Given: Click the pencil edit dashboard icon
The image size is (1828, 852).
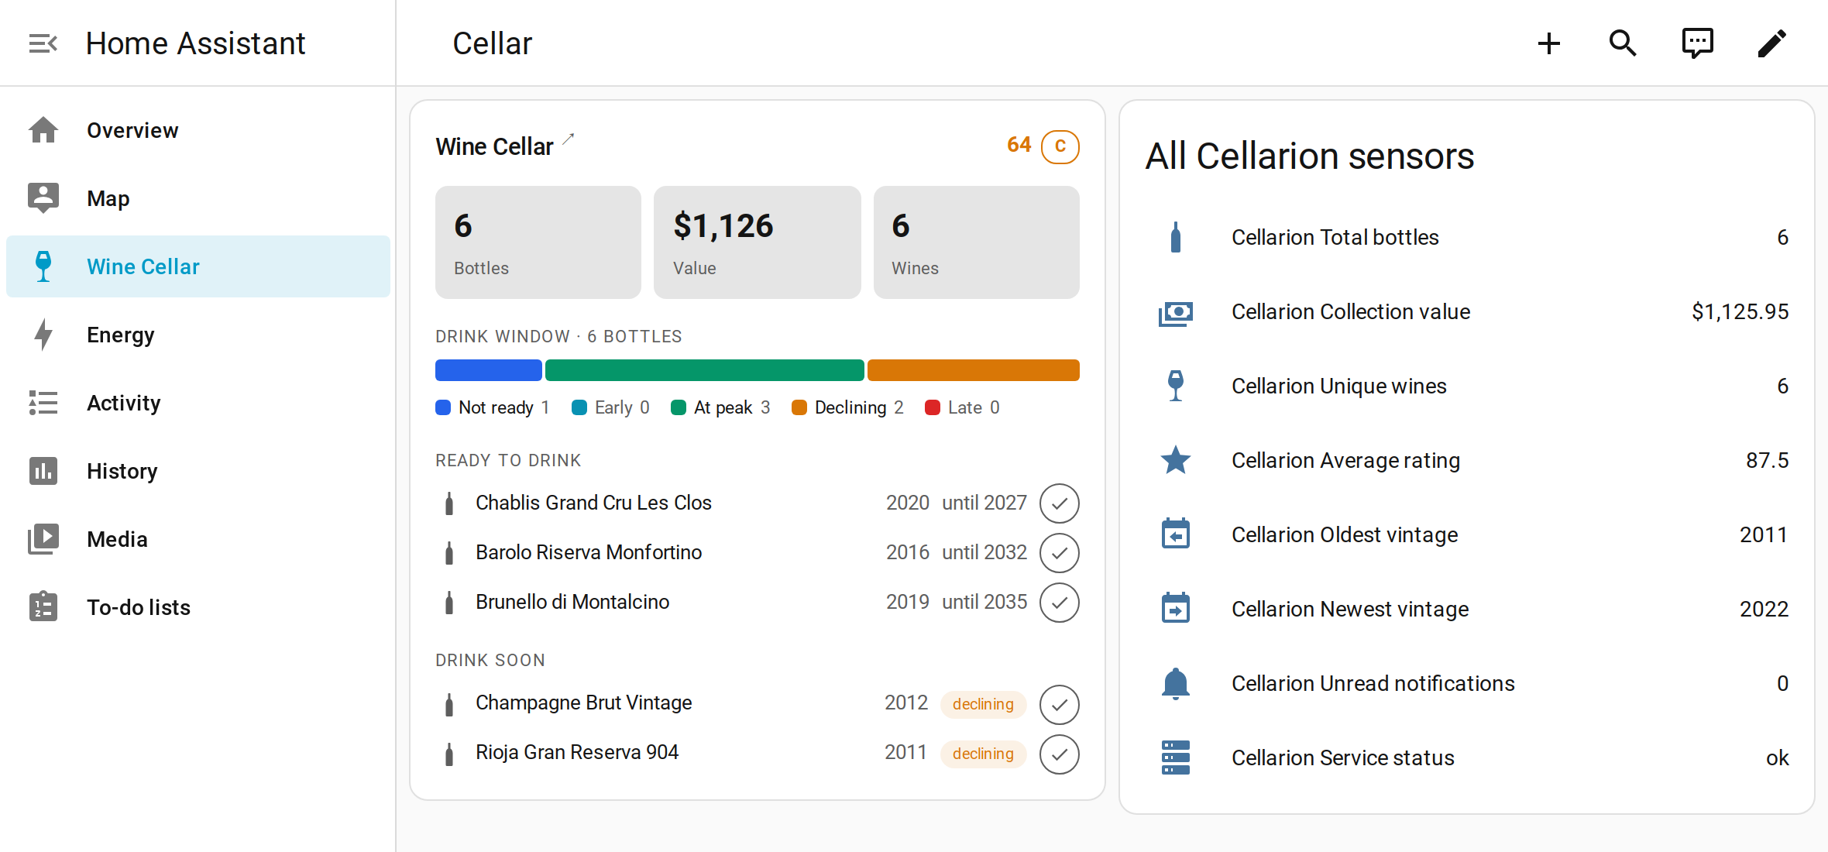Looking at the screenshot, I should [x=1771, y=43].
